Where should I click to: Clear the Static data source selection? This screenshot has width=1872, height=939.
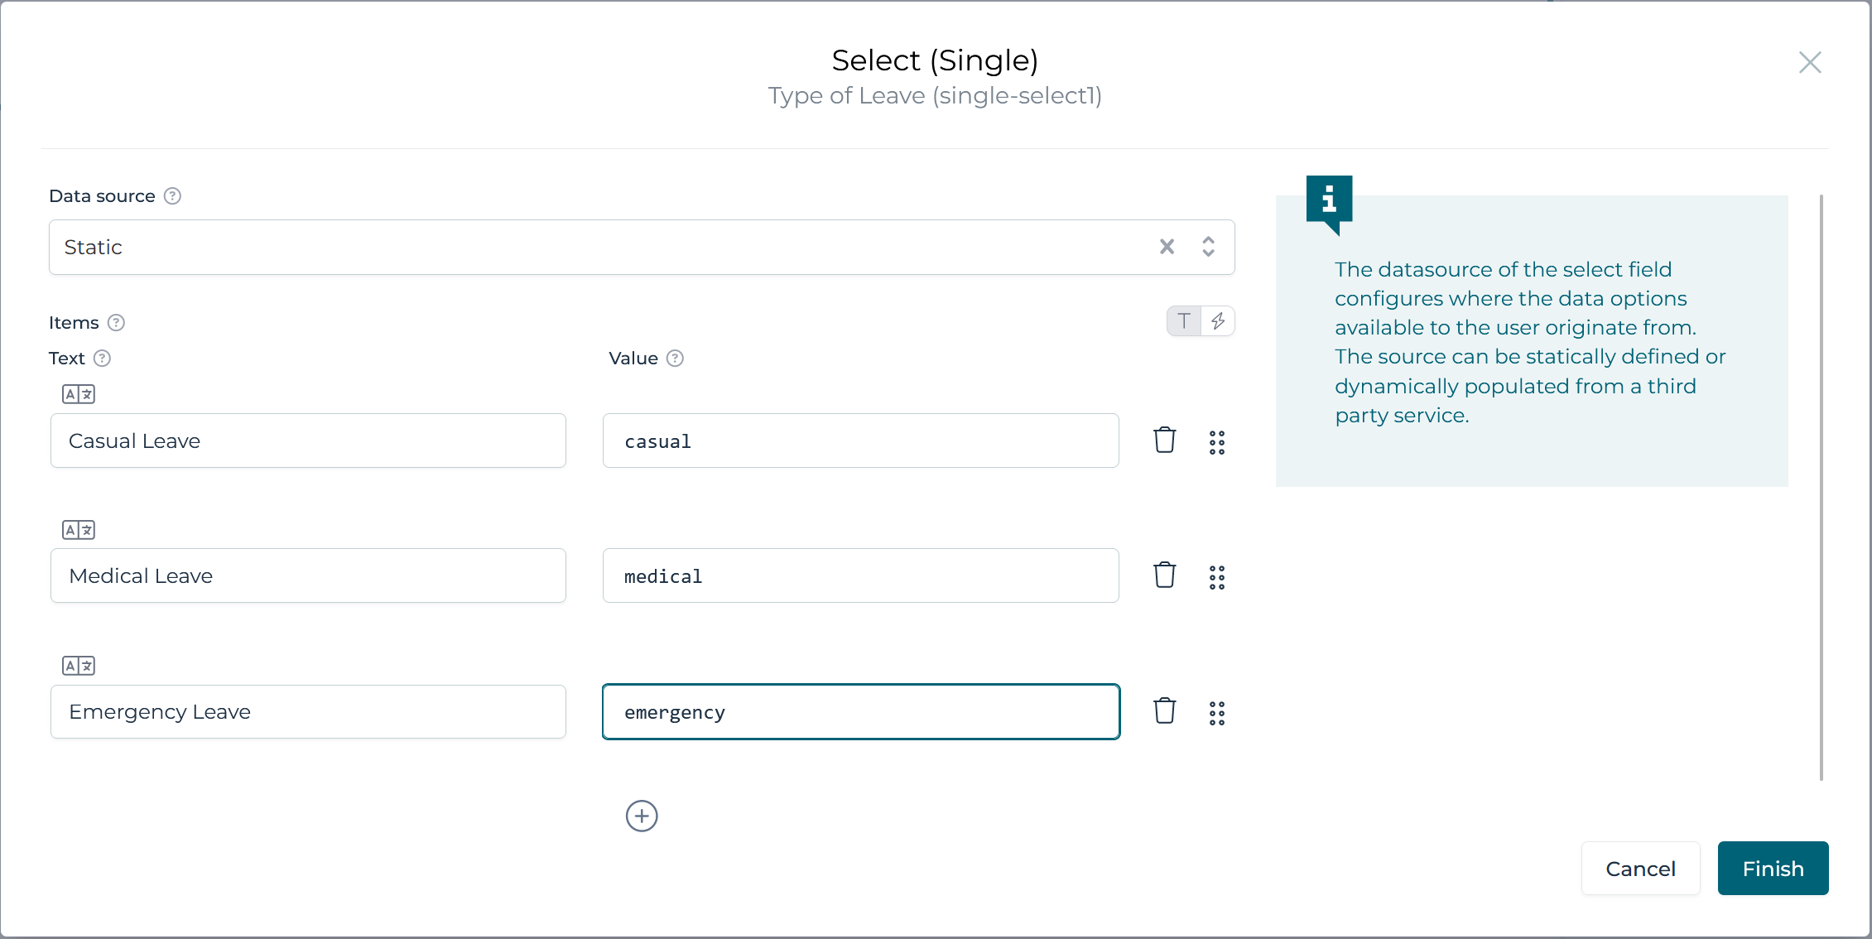point(1167,247)
